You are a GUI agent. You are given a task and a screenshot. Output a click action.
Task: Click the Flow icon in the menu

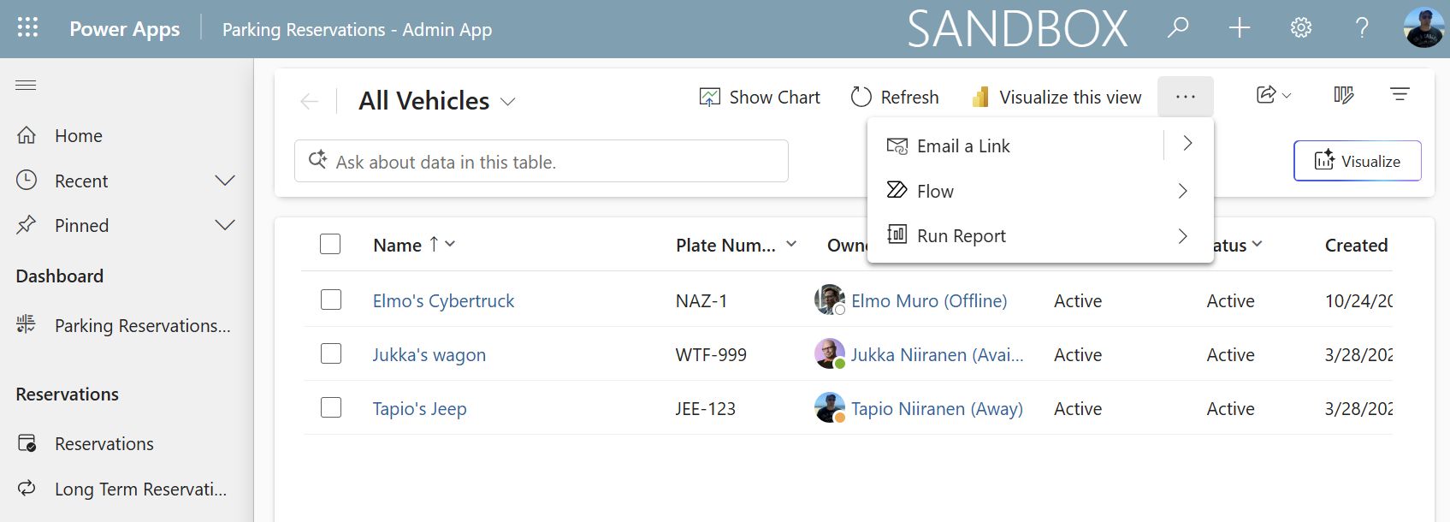pos(897,190)
